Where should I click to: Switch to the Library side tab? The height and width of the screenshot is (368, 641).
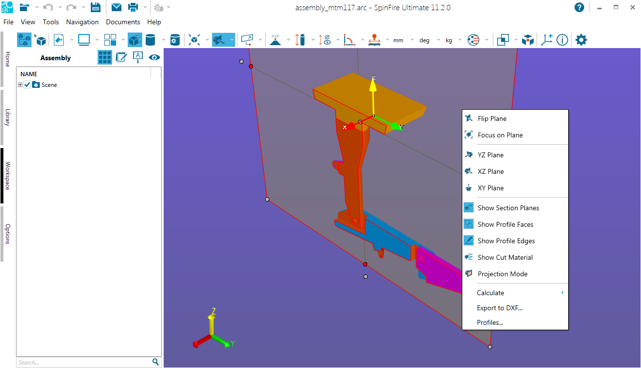click(x=7, y=117)
